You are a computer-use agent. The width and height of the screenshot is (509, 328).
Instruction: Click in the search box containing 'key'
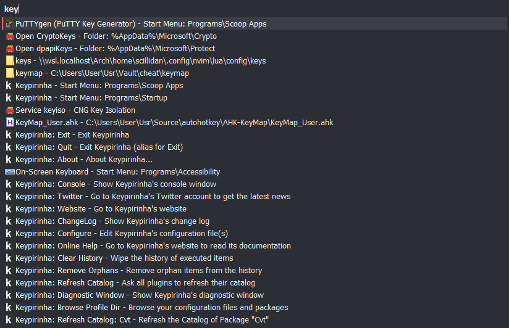pyautogui.click(x=254, y=9)
